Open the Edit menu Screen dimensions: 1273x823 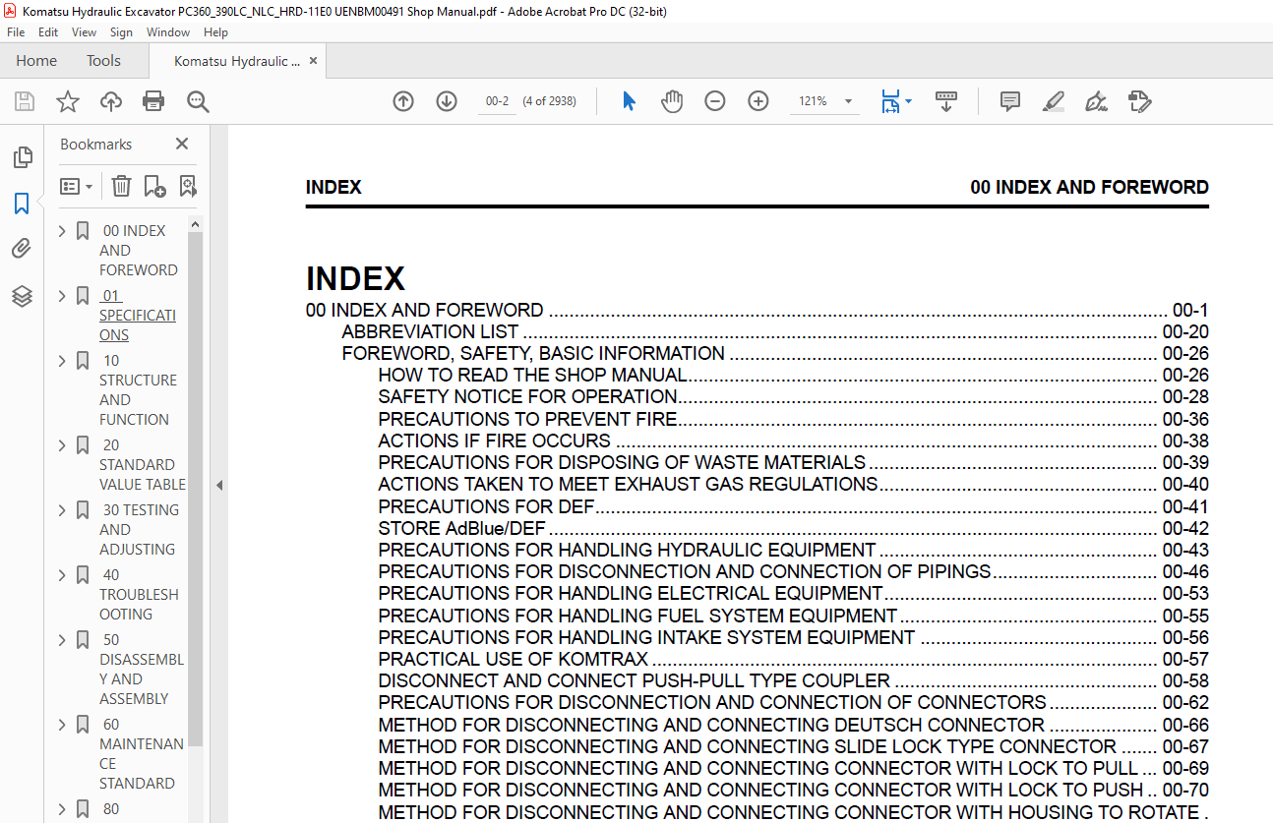[48, 32]
